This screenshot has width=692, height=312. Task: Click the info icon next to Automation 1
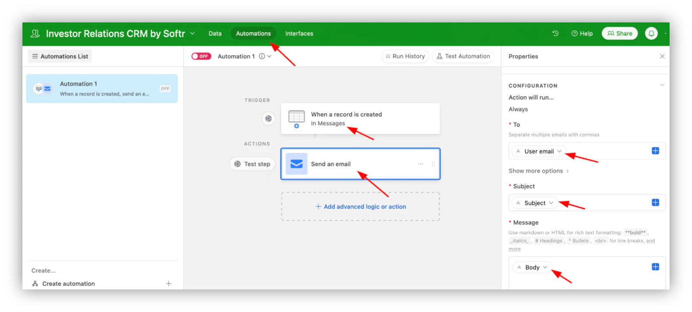pos(262,56)
